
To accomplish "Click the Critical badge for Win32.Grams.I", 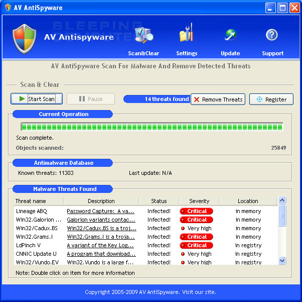I will 196,237.
